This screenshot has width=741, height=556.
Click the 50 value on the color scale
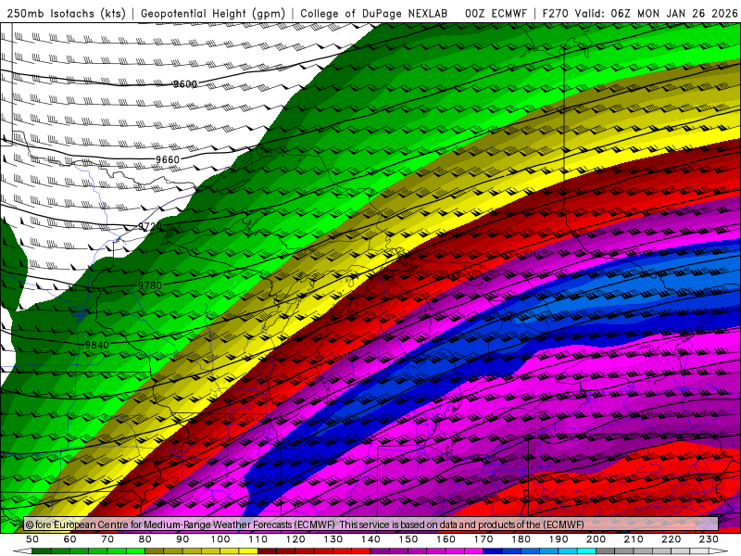[32, 539]
